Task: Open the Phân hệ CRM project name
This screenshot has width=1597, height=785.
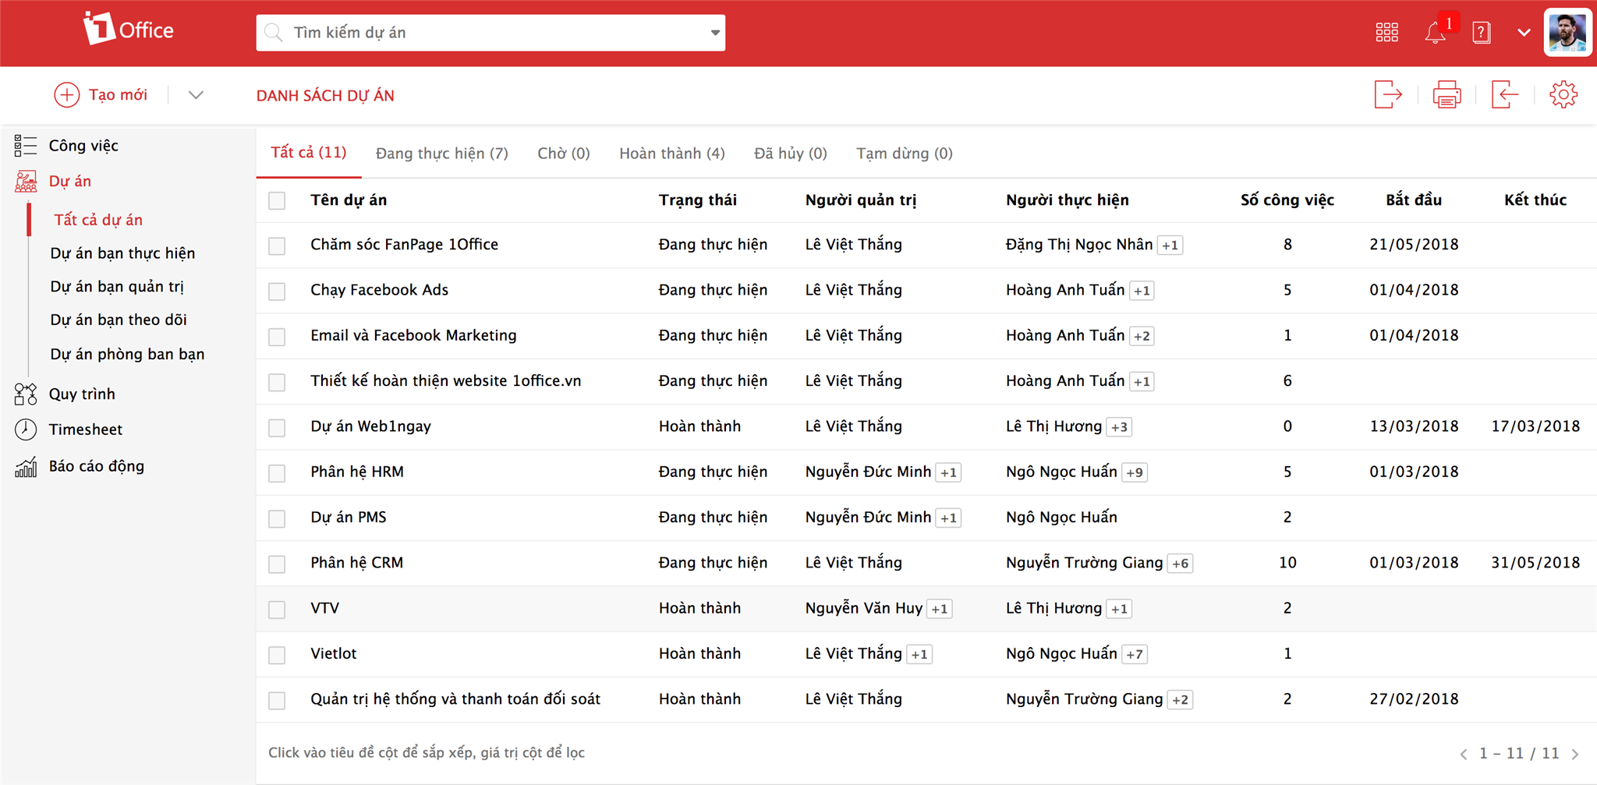Action: click(356, 563)
